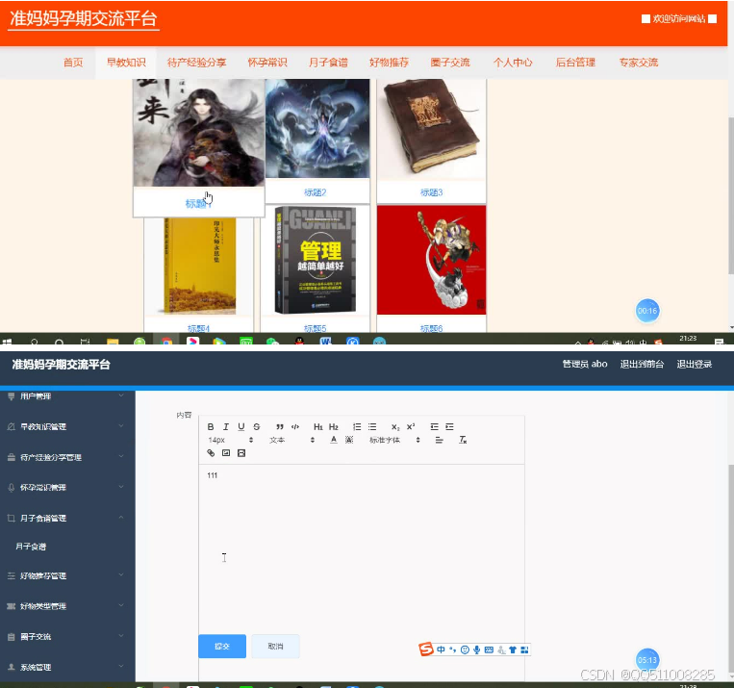This screenshot has height=688, width=734.
Task: Expand the 好物类型管理 sidebar menu
Action: click(67, 606)
